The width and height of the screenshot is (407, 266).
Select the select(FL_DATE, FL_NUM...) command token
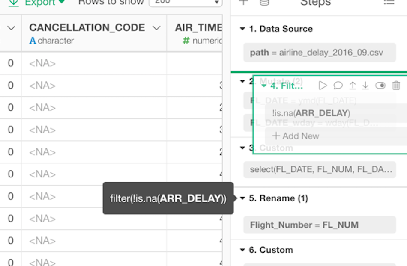(320, 169)
